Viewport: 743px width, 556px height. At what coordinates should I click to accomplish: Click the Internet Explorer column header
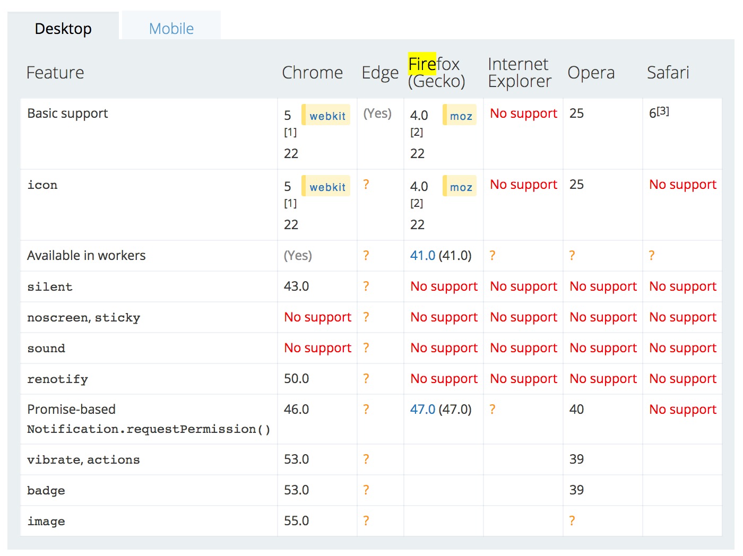(x=520, y=72)
